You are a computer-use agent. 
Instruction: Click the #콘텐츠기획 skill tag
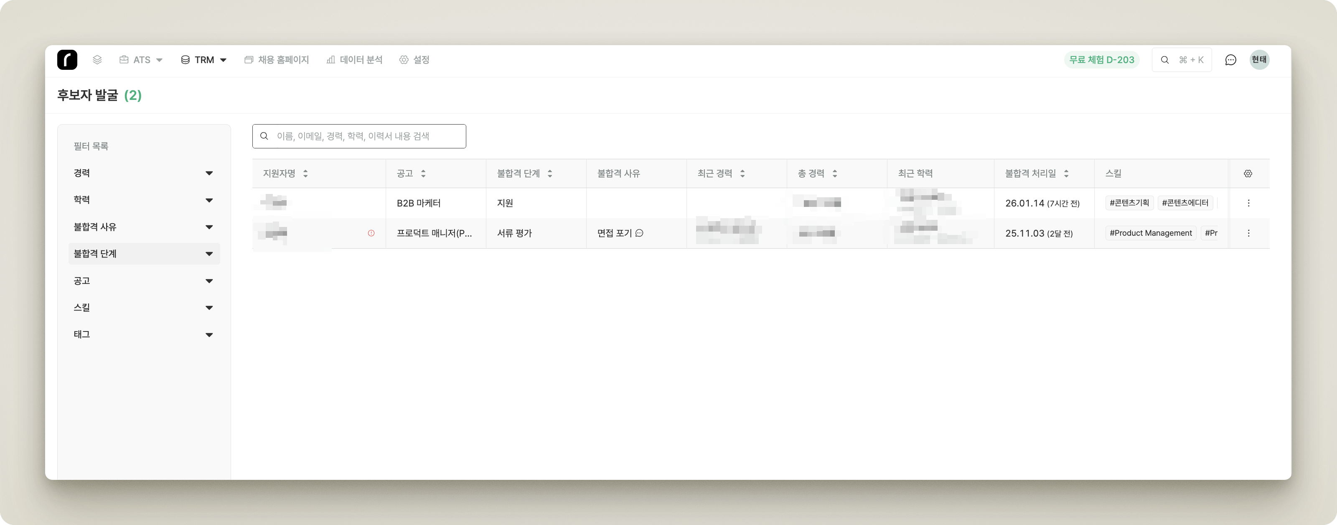point(1129,203)
